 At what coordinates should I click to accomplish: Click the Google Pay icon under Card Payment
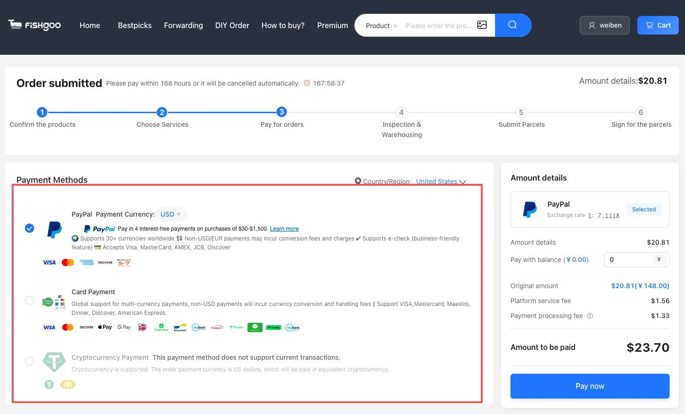(x=124, y=327)
